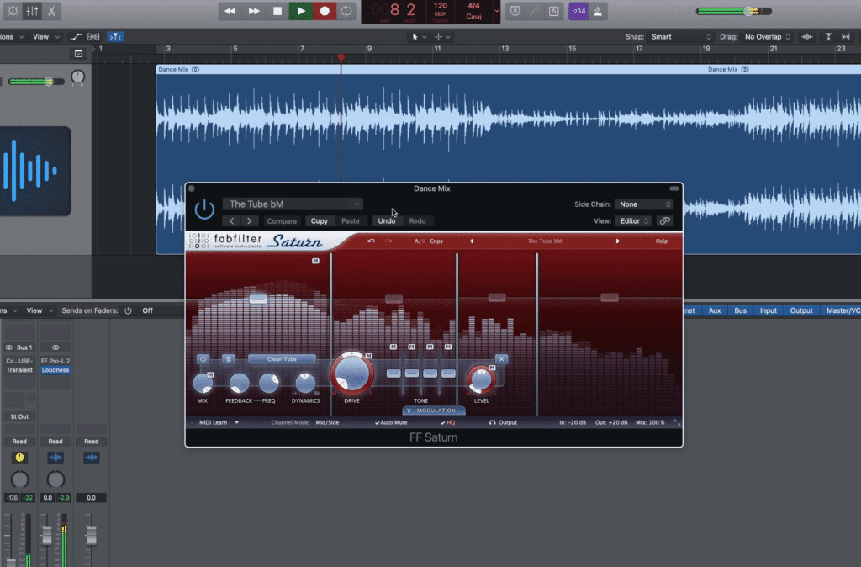Open the Saturn Help menu
861x567 pixels.
pos(662,241)
